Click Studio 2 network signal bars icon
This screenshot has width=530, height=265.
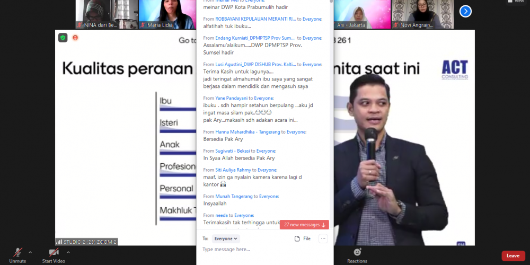pos(59,242)
